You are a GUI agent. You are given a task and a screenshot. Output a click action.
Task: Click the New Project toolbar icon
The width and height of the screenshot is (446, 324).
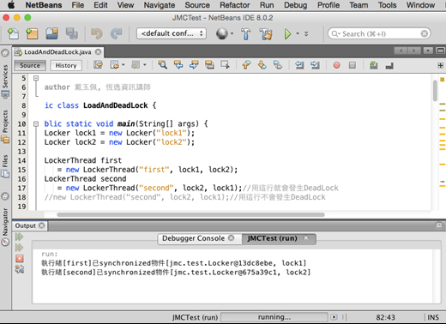[x=32, y=33]
